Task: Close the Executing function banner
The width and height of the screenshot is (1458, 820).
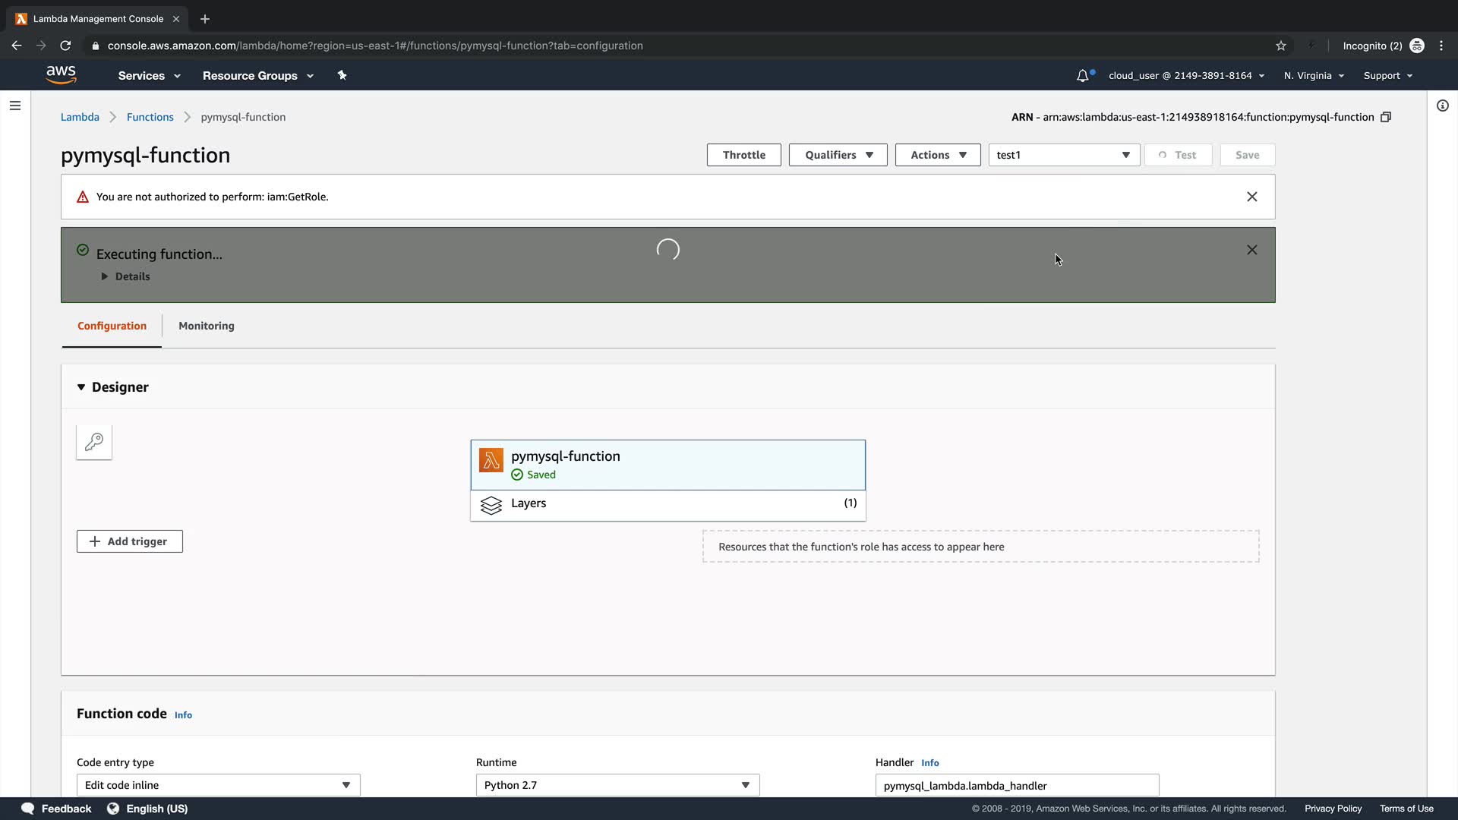Action: pyautogui.click(x=1251, y=250)
